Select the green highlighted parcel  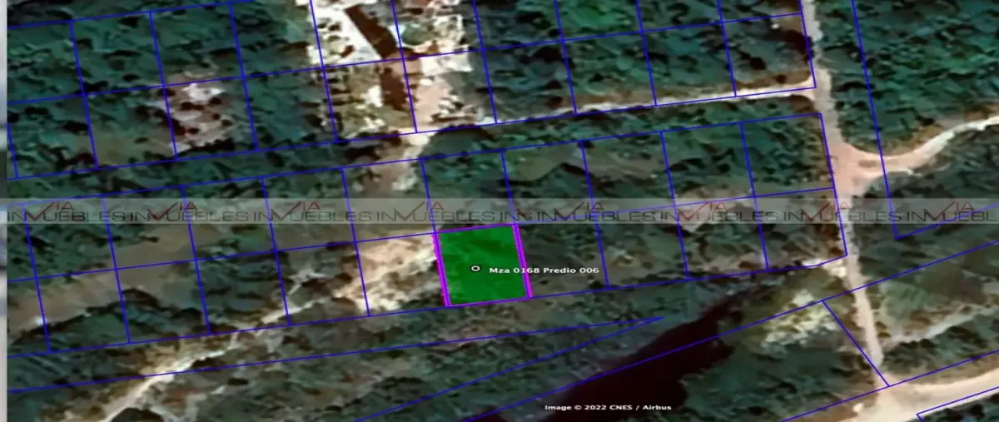pos(483,265)
